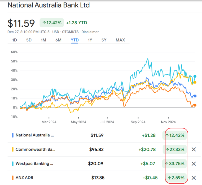The image size is (202, 185).
Task: Select the 1D time range tab
Action: click(15, 40)
